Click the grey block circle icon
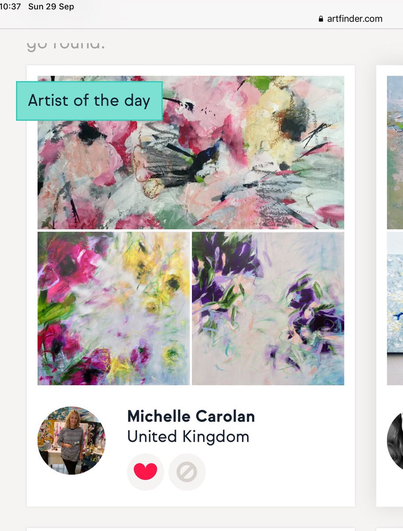403x531 pixels. (x=187, y=472)
